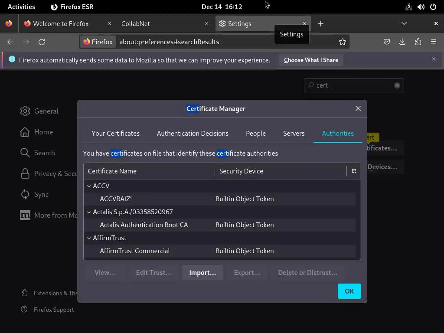
Task: Open the Downloads toolbar icon
Action: click(x=402, y=42)
